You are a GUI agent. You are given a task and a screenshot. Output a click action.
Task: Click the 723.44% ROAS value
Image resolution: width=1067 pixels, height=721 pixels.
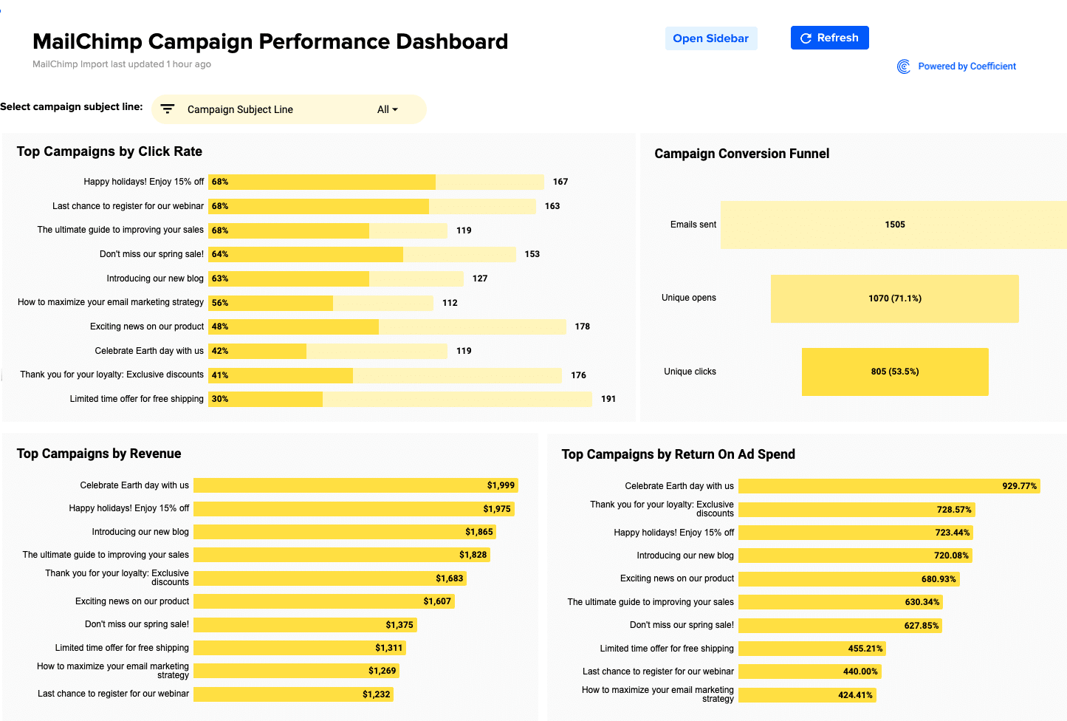click(953, 533)
